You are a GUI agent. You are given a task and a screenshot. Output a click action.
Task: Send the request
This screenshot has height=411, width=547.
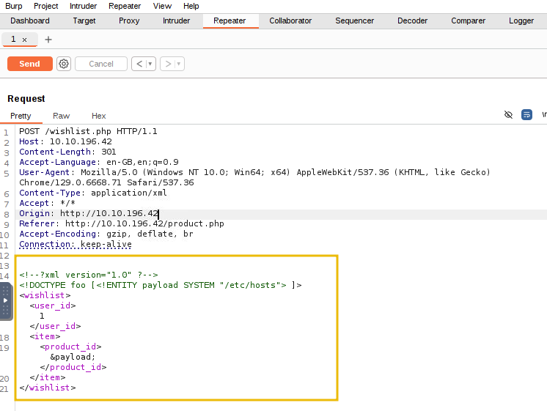29,64
